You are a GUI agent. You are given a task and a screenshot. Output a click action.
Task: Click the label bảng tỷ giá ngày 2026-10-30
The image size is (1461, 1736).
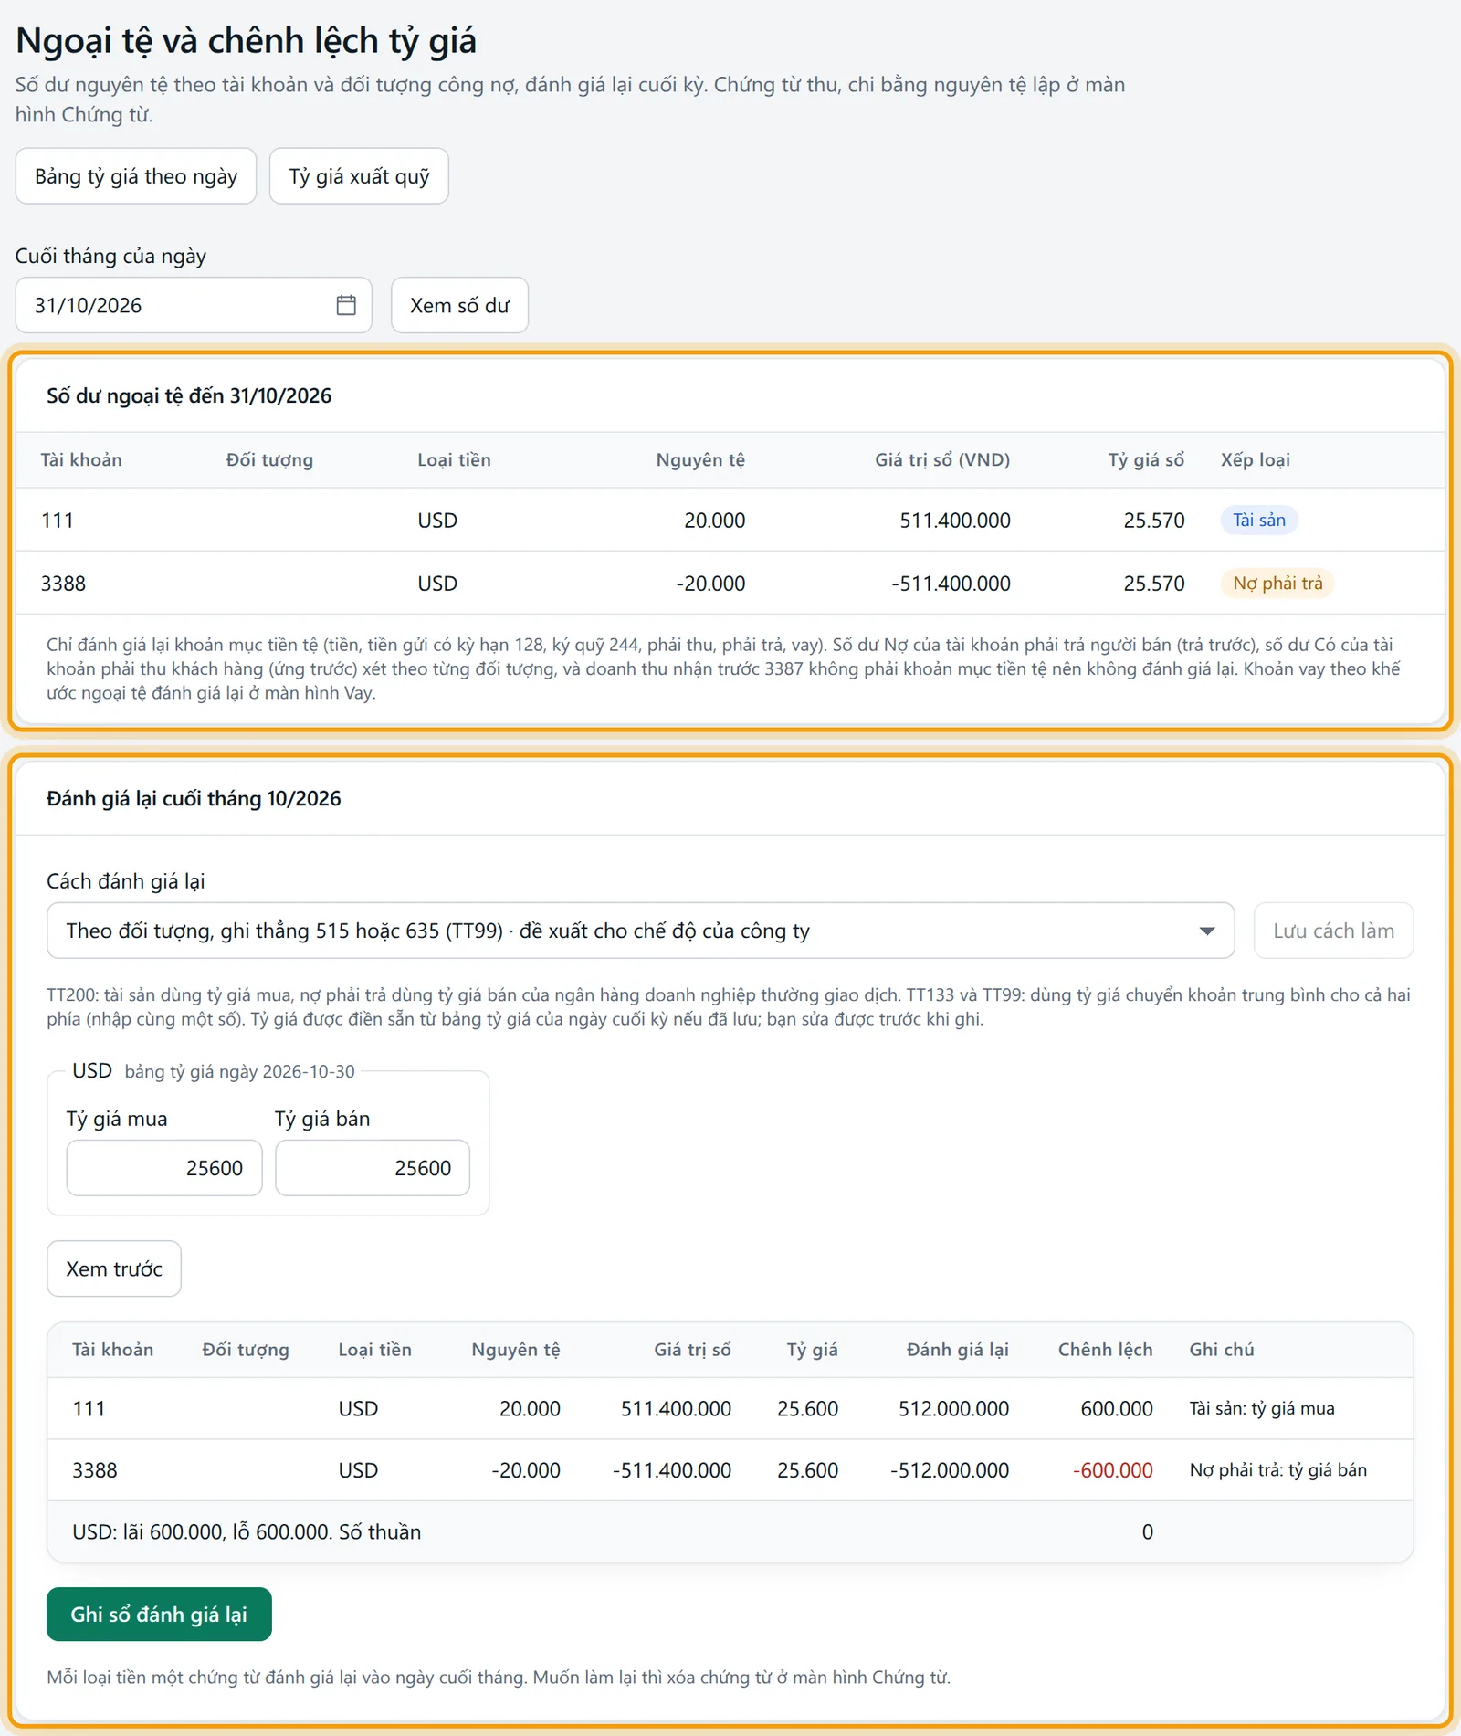click(239, 1071)
